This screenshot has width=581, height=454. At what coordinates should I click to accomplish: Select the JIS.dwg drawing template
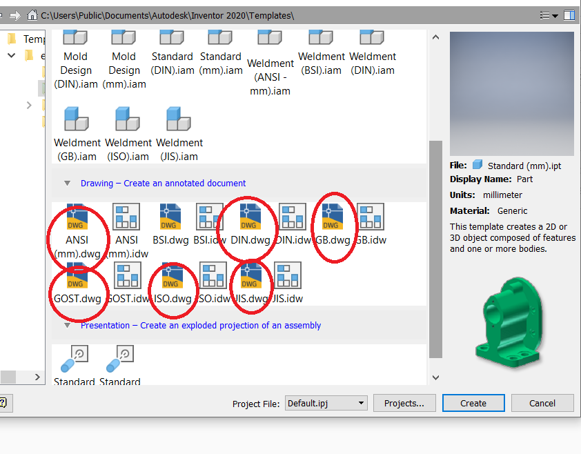click(251, 283)
